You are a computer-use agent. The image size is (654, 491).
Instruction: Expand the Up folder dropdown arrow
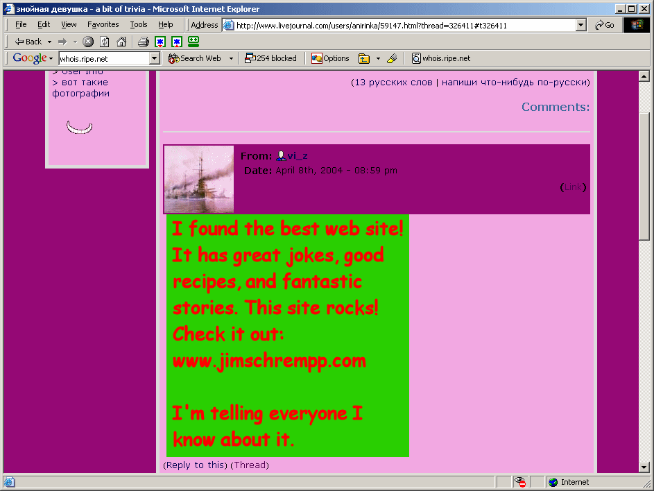click(378, 58)
